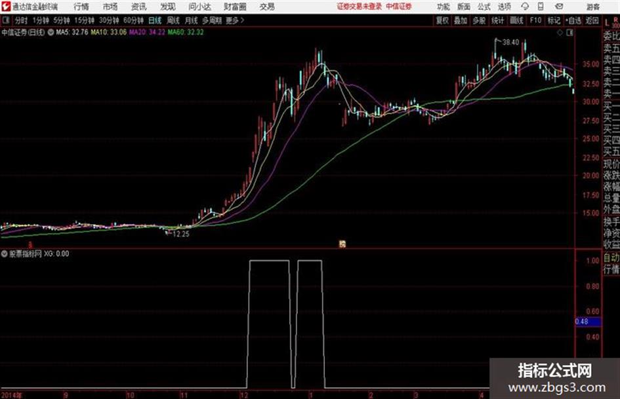The image size is (620, 399).
Task: Select the 月线 monthly chart tab
Action: point(192,20)
